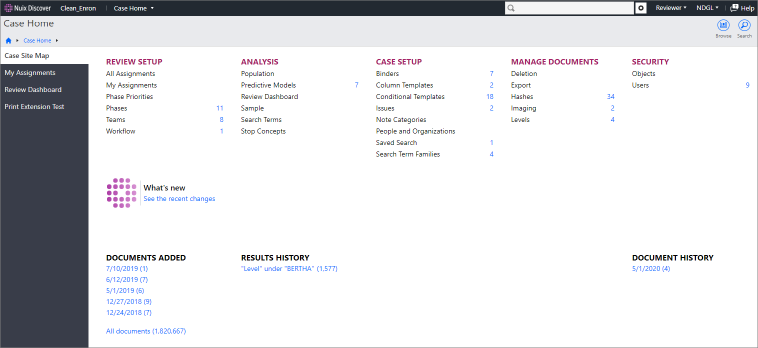The height and width of the screenshot is (348, 758).
Task: Open See the recent changes link
Action: (x=179, y=198)
